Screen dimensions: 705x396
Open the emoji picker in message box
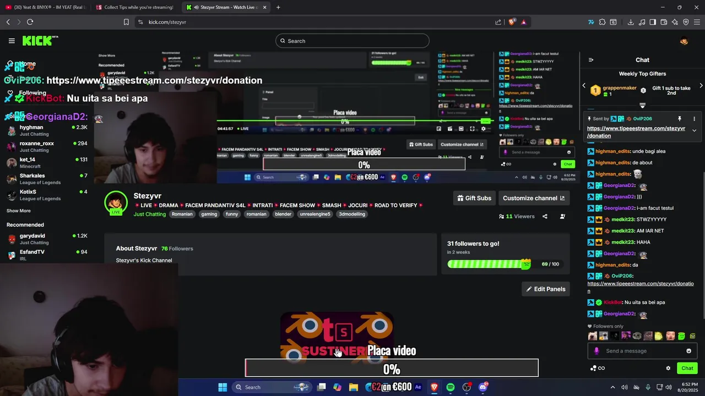click(688, 351)
